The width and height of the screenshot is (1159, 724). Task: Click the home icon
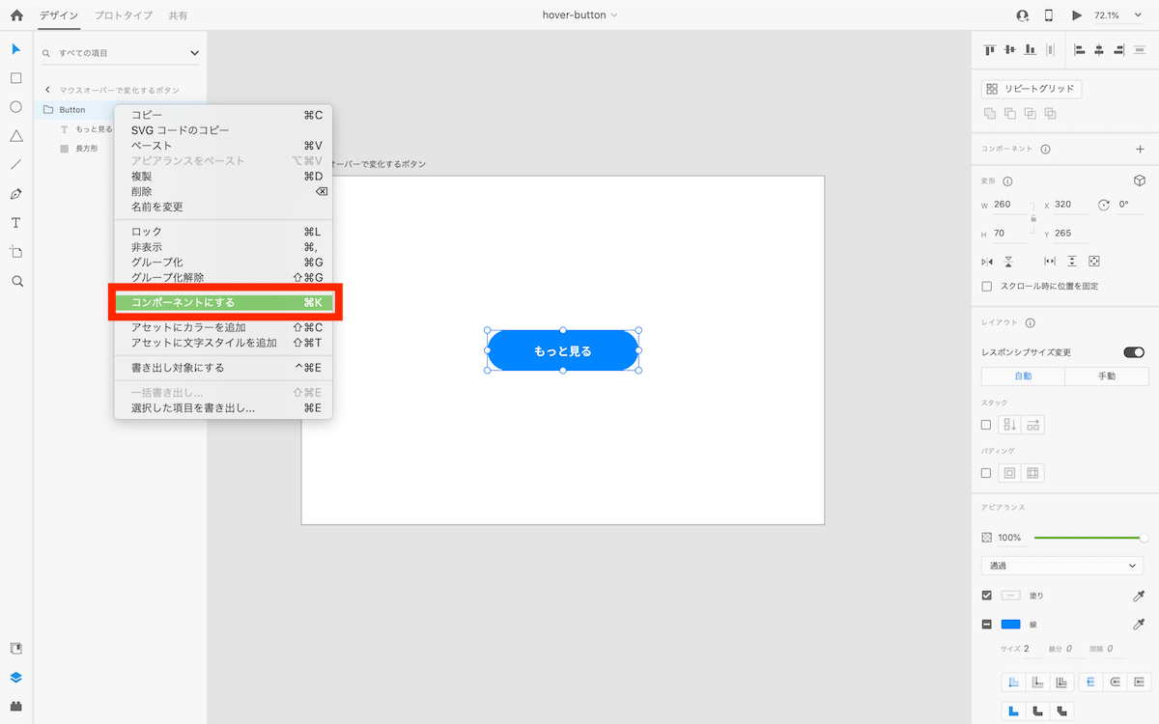tap(16, 15)
